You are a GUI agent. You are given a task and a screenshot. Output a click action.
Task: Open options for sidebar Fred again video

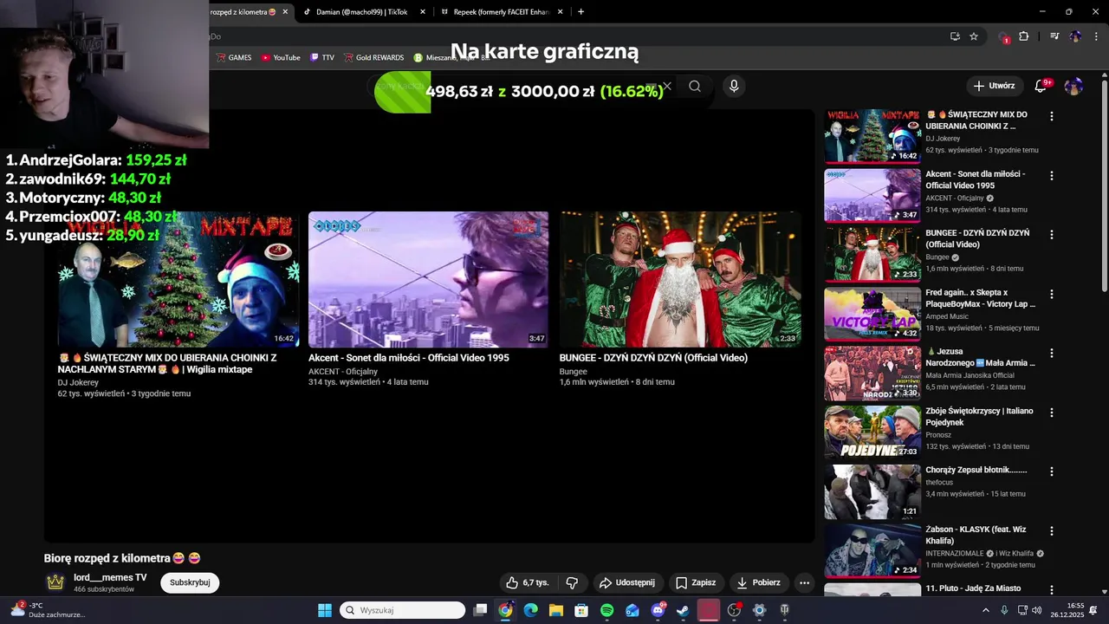click(1052, 294)
